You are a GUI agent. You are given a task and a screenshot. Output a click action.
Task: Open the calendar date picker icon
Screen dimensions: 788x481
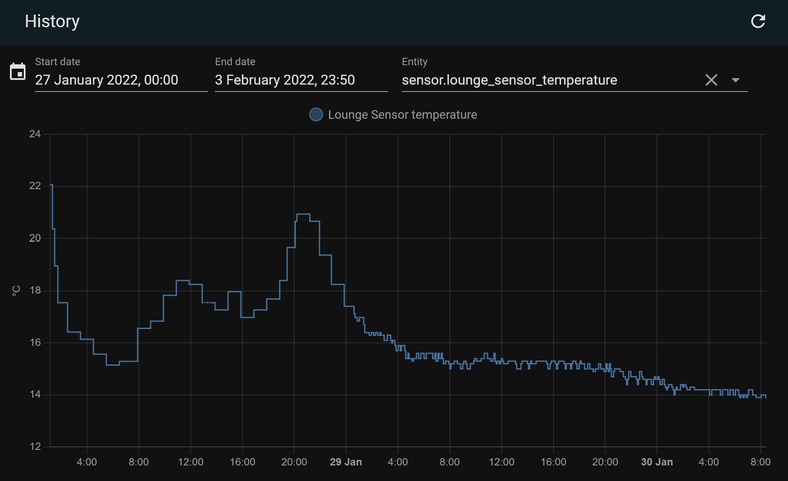[x=18, y=72]
